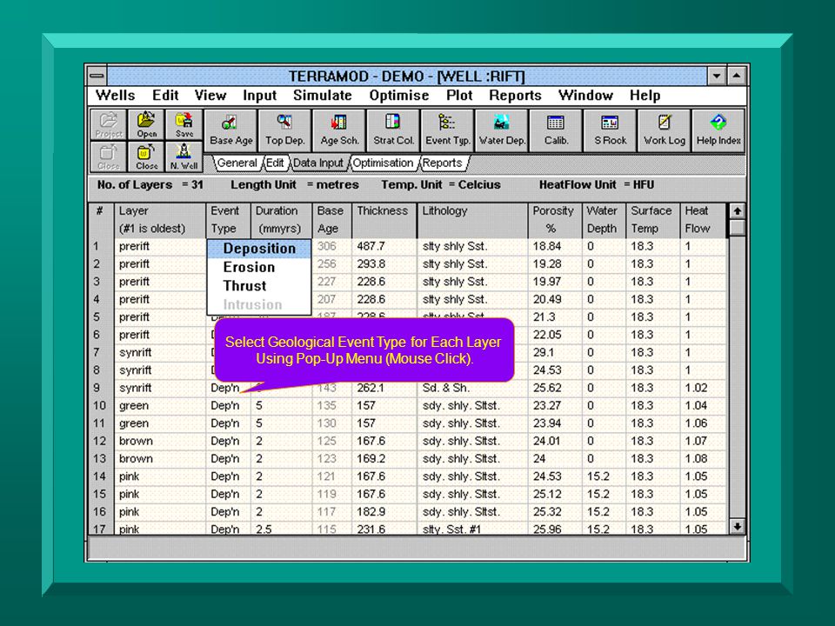The image size is (835, 626).
Task: Click the Lithology column header
Action: pos(472,220)
